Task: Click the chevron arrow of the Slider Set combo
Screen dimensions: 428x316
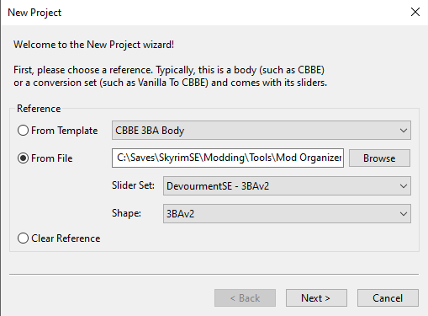Action: 404,186
